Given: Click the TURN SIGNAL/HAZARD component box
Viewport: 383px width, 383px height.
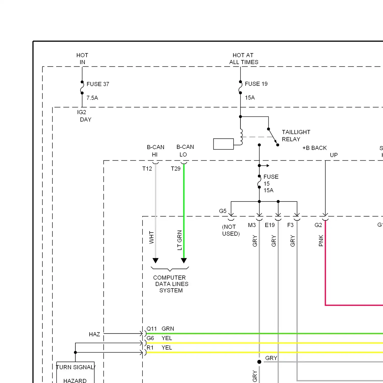Looking at the screenshot, I should pos(75,372).
